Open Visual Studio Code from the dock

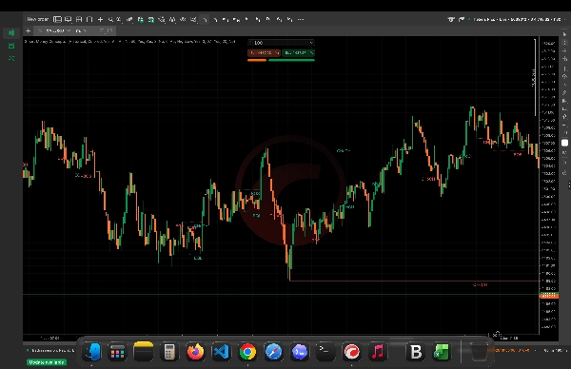tap(222, 352)
